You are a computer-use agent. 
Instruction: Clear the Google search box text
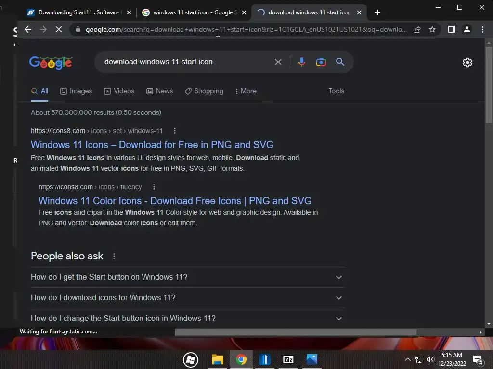(278, 62)
